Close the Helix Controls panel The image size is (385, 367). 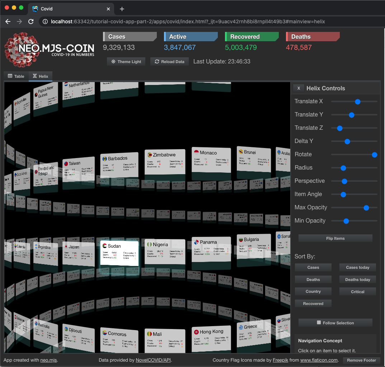pos(299,88)
